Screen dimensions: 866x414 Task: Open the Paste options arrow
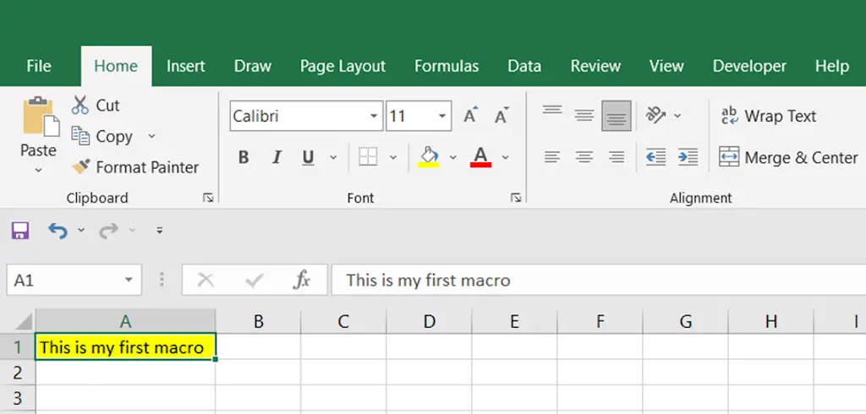pyautogui.click(x=39, y=171)
